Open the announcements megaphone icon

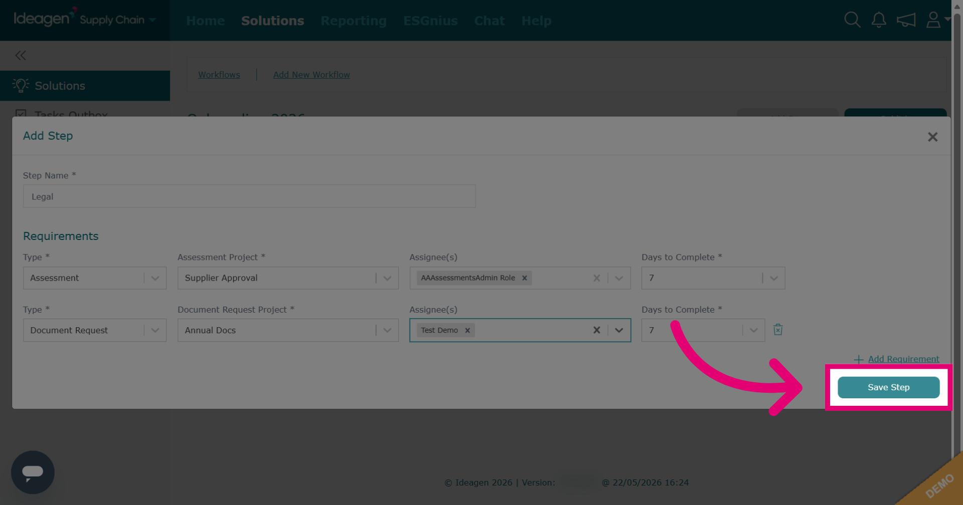pos(906,20)
